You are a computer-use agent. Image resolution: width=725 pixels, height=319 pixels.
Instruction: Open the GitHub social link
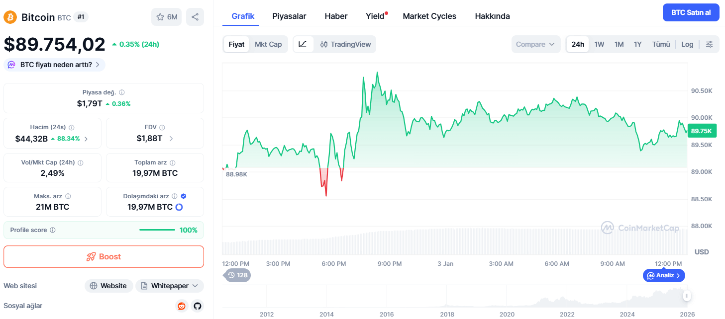coord(198,306)
